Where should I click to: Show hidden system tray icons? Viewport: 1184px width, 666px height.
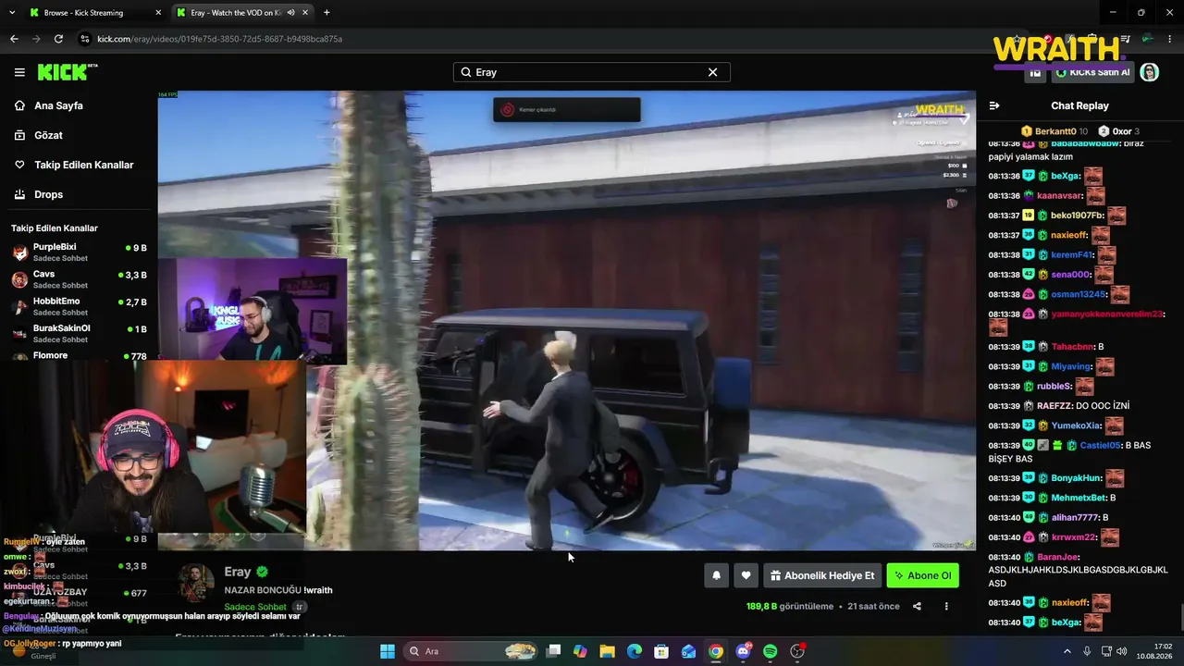(x=1067, y=651)
